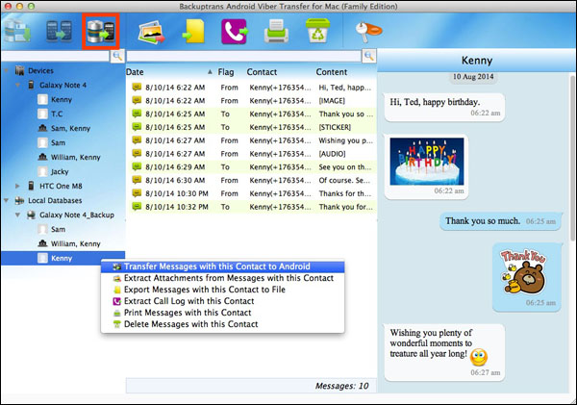This screenshot has width=577, height=405.
Task: Collapse the Galaxy Note 4 device node
Action: (17, 85)
